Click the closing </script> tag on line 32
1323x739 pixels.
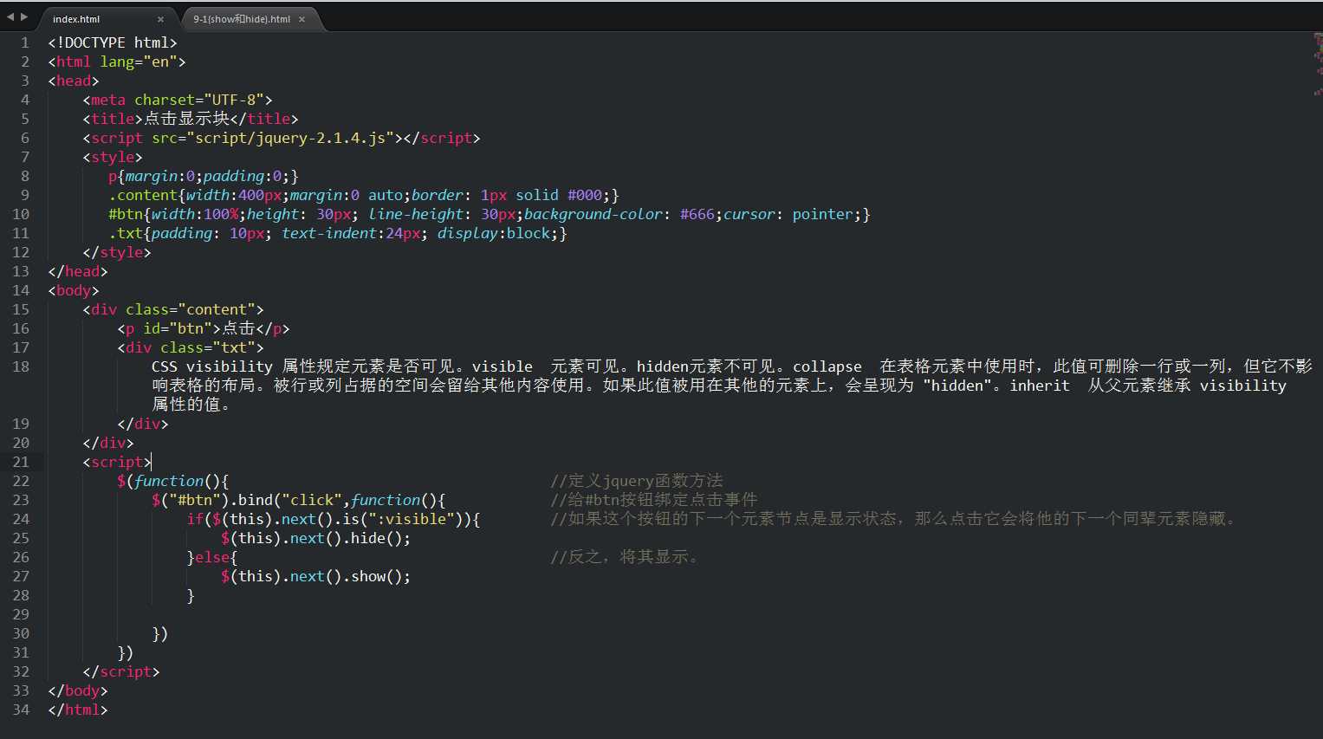pos(121,671)
